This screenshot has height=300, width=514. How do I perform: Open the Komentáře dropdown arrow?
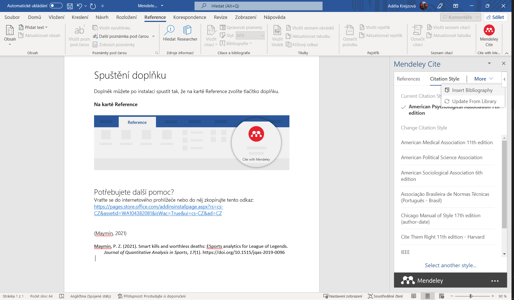coord(478,17)
